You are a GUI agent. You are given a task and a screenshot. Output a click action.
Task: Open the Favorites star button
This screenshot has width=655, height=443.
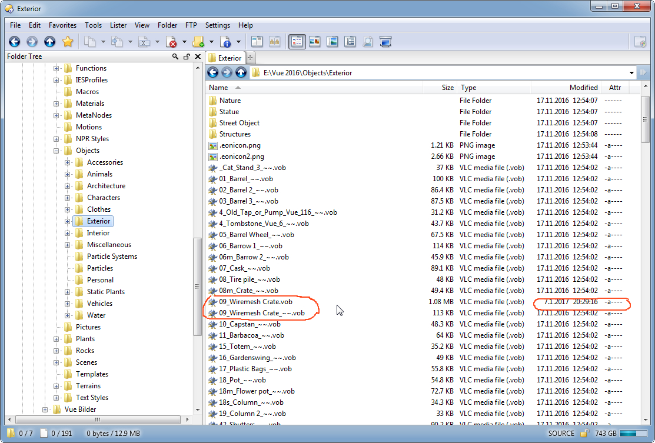(68, 42)
